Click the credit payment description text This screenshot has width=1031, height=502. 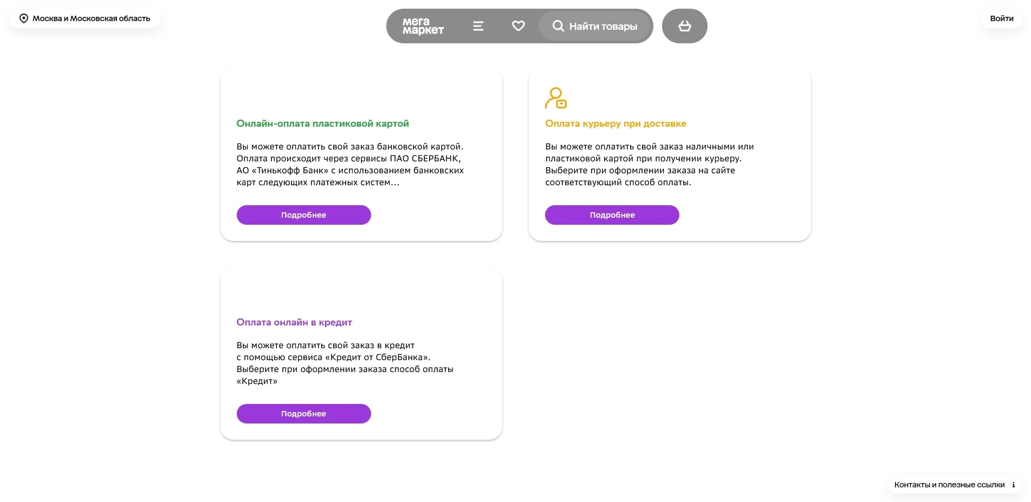(345, 363)
